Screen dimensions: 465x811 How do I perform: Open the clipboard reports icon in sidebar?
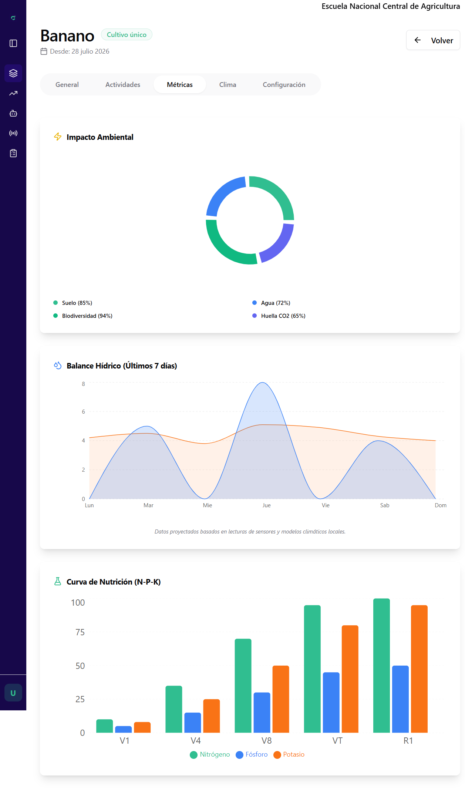coord(13,153)
